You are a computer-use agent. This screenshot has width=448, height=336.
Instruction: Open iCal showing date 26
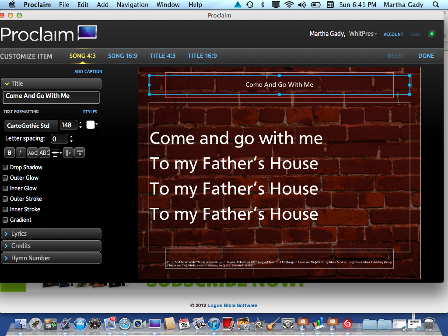184,324
